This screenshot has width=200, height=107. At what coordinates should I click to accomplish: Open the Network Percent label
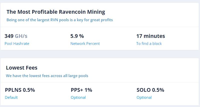85,44
